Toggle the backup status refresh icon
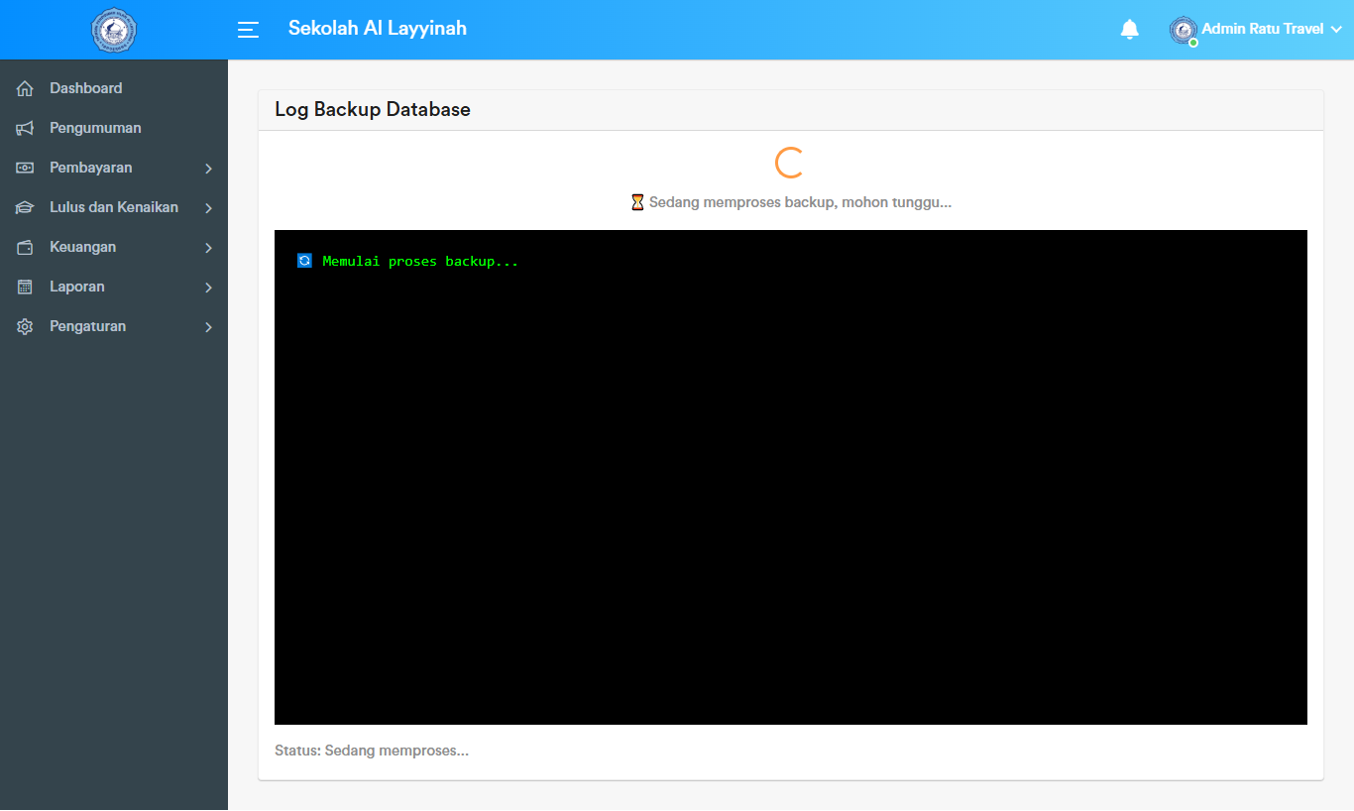Viewport: 1354px width, 811px height. coord(303,260)
